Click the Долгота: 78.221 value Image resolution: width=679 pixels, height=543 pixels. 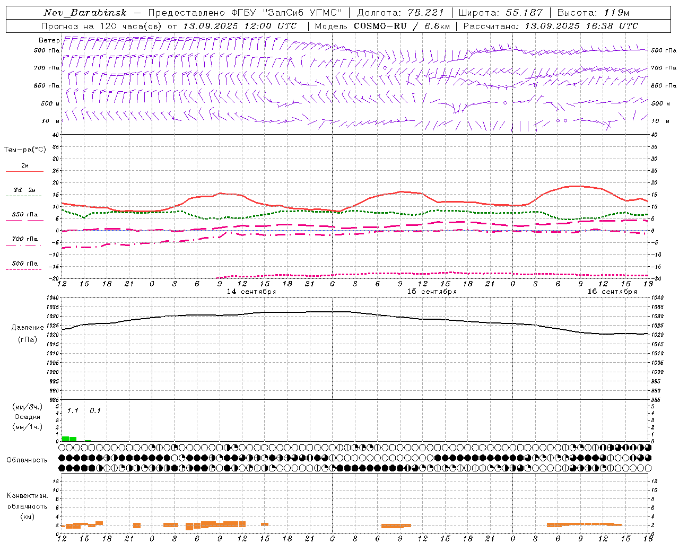click(x=401, y=13)
